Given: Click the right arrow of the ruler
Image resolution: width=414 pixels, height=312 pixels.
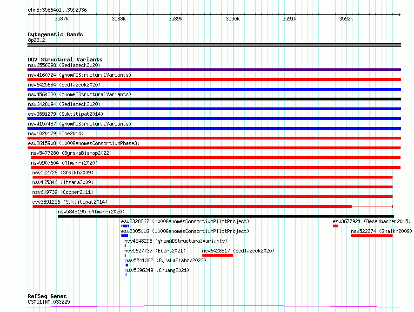Looking at the screenshot, I should pos(400,15).
